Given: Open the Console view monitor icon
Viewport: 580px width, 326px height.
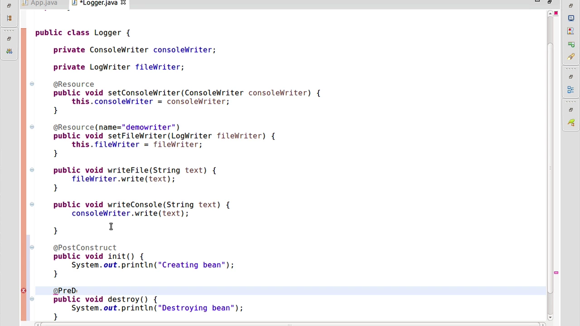Looking at the screenshot, I should 571,19.
